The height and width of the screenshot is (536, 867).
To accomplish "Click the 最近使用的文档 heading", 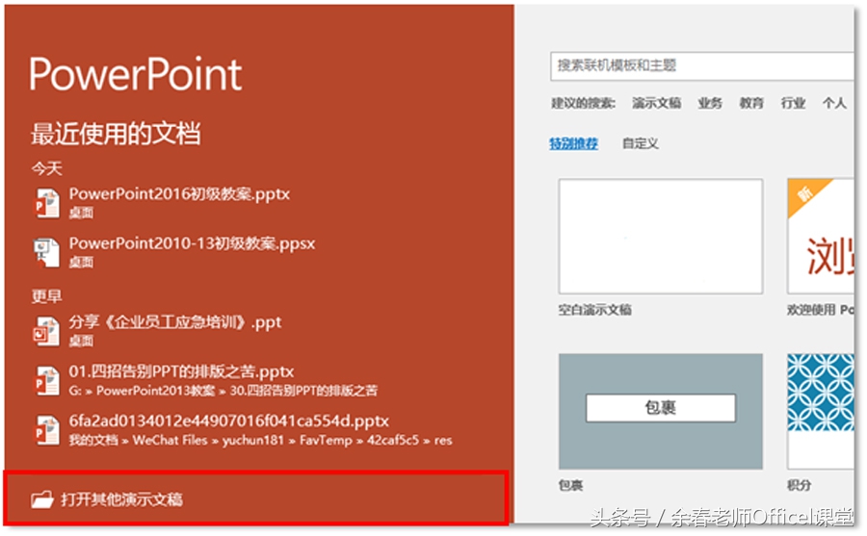I will click(x=116, y=134).
